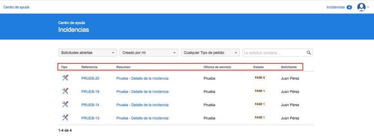Viewport: 374px width, 139px height.
Task: Open summary link in PRUEB-19 row
Action: (x=142, y=92)
